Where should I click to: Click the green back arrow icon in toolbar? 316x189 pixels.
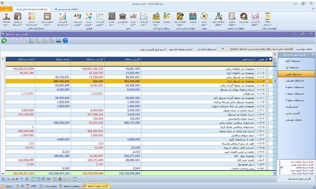click(4, 41)
